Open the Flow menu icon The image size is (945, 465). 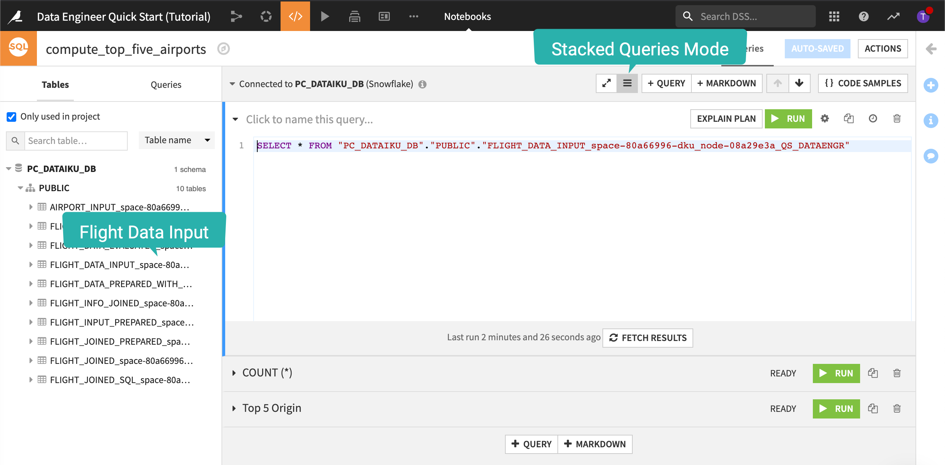click(x=236, y=16)
